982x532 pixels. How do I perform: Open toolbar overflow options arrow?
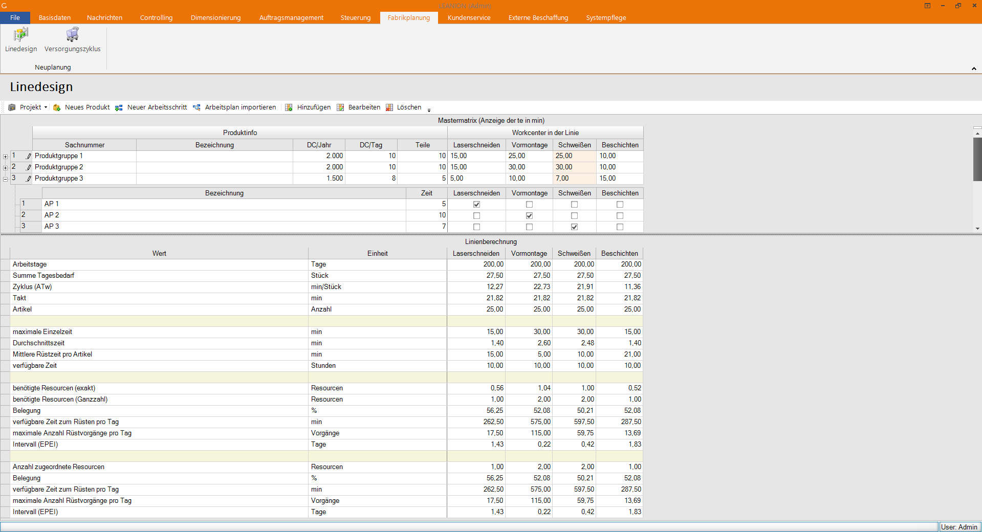[429, 109]
